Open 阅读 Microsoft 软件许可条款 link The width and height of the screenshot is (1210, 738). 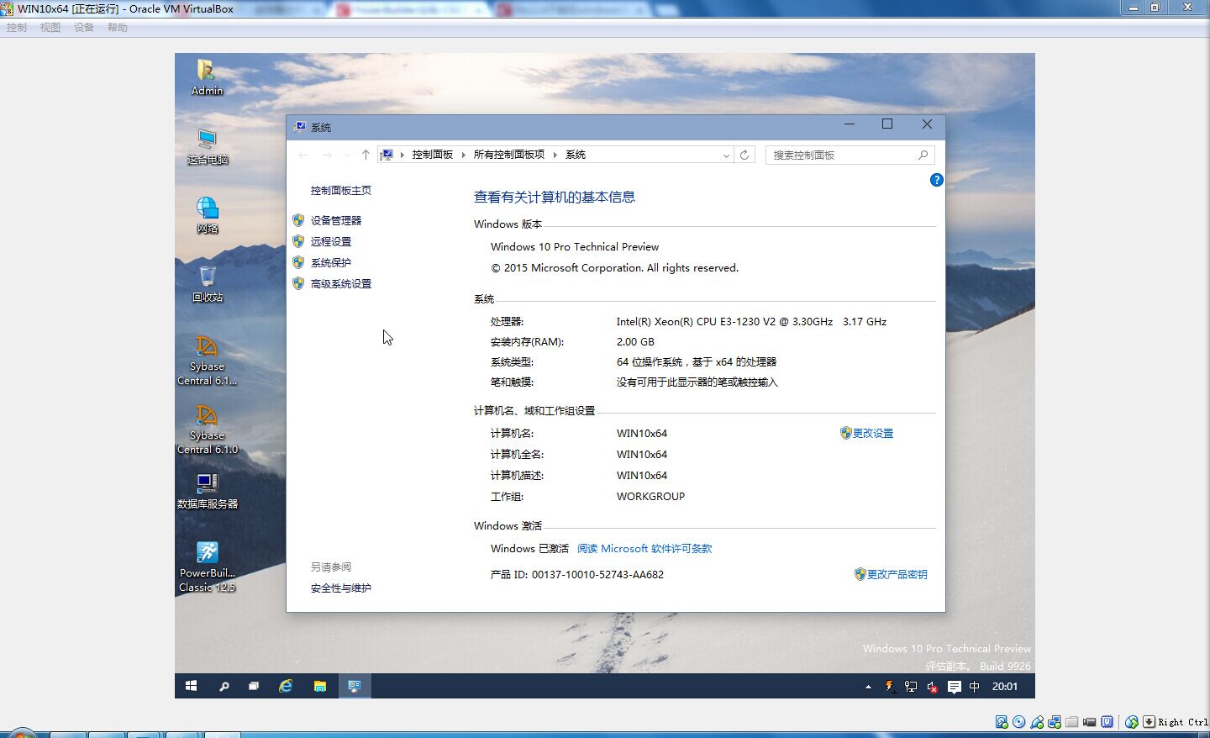(x=644, y=548)
